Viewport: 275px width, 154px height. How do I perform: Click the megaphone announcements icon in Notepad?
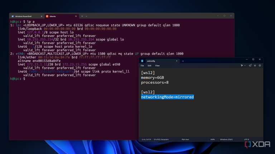click(250, 66)
